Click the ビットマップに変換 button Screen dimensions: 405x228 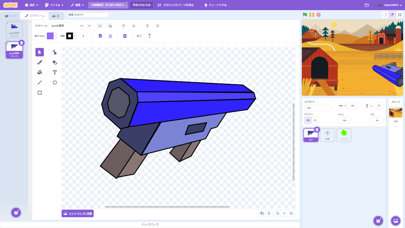78,213
